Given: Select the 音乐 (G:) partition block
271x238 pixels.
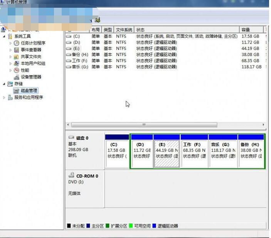Looking at the screenshot, I should coord(223,151).
